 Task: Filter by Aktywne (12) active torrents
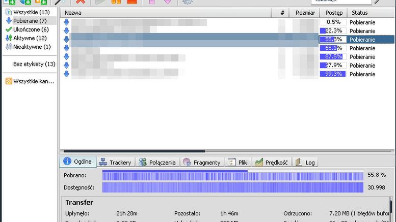27,38
